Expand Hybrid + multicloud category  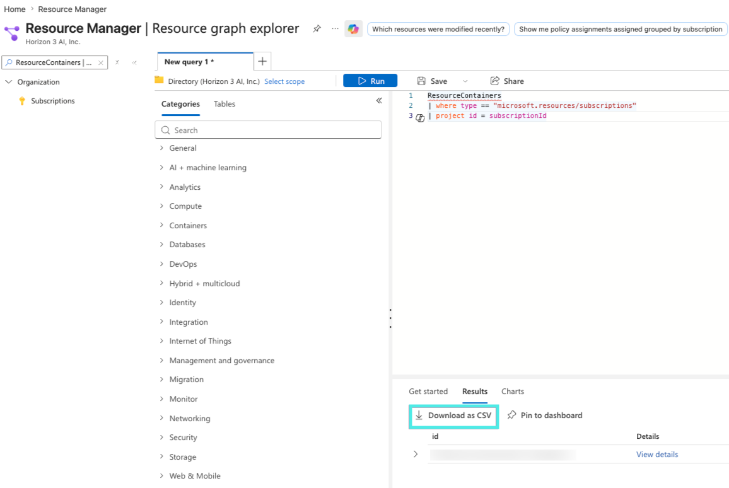[161, 283]
